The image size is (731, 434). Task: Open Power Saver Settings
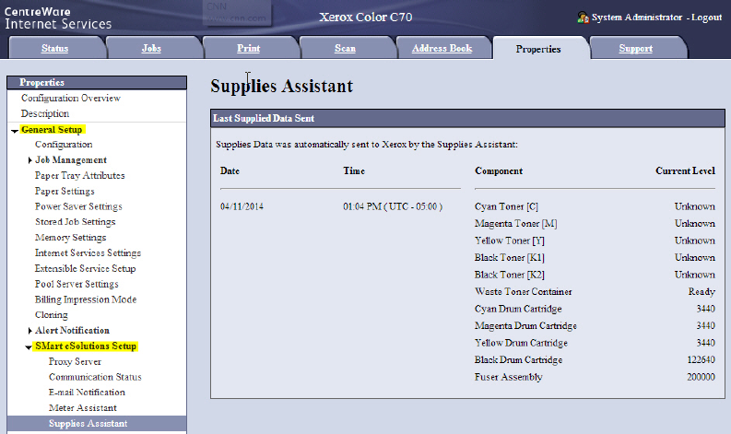(x=78, y=206)
